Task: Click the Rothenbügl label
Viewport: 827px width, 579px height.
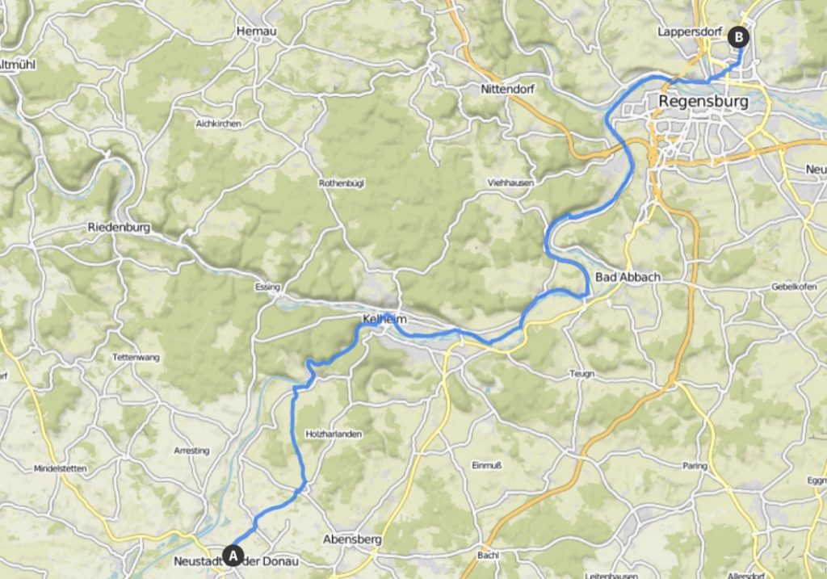Action: (342, 183)
